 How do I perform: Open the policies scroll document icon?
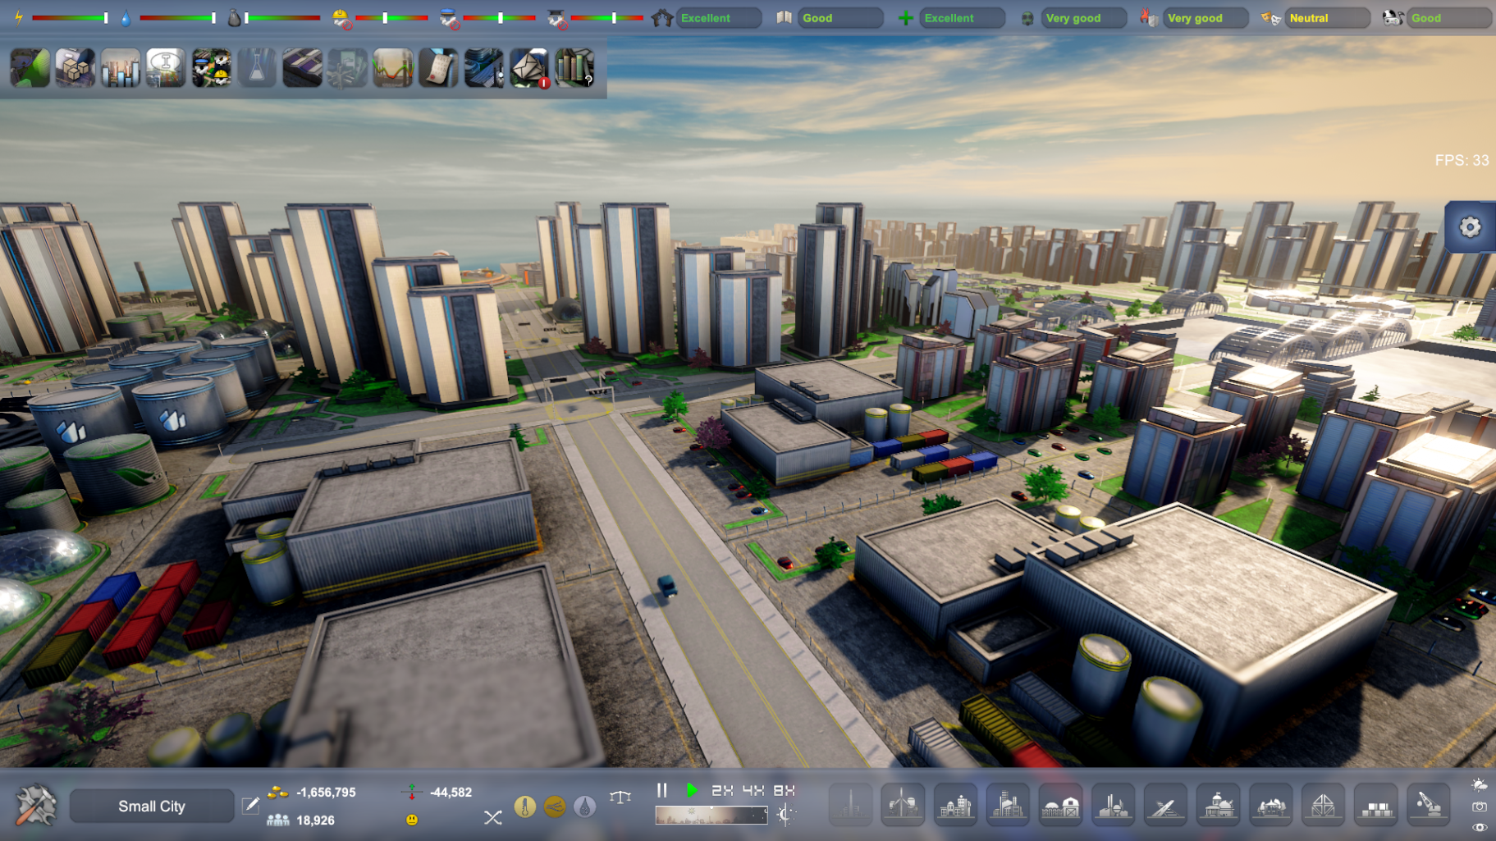438,67
